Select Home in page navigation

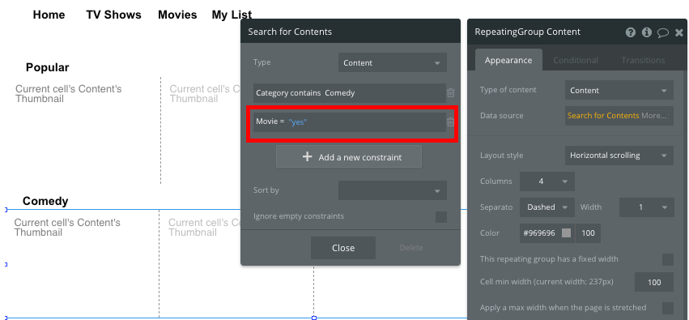click(49, 15)
